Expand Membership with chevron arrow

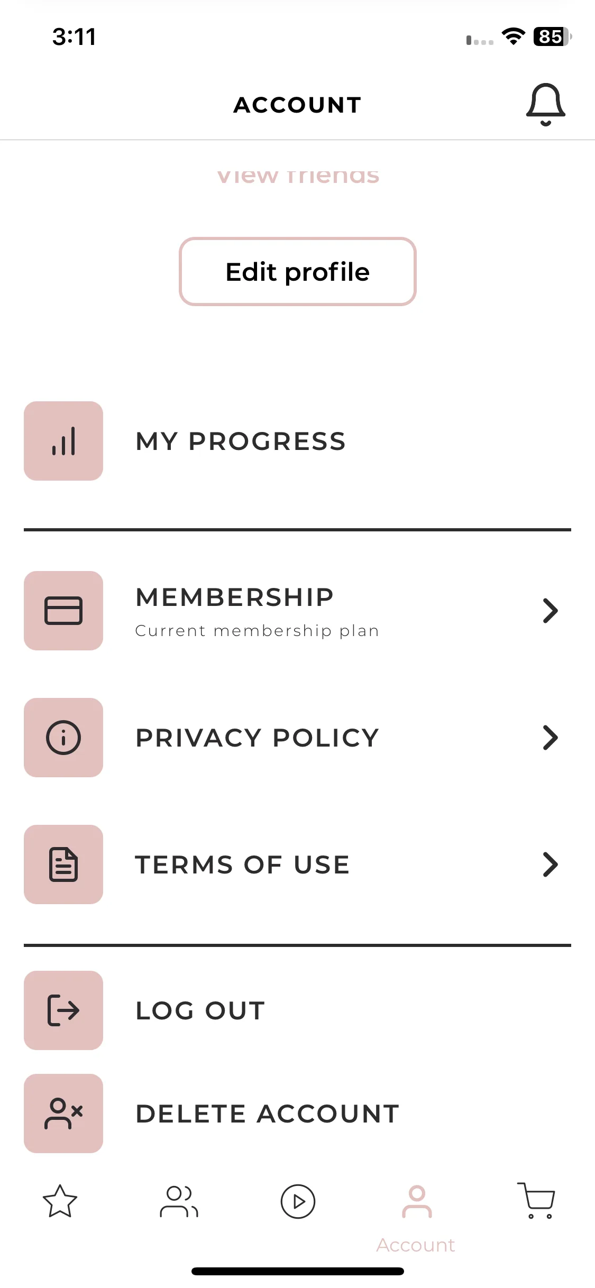[550, 611]
